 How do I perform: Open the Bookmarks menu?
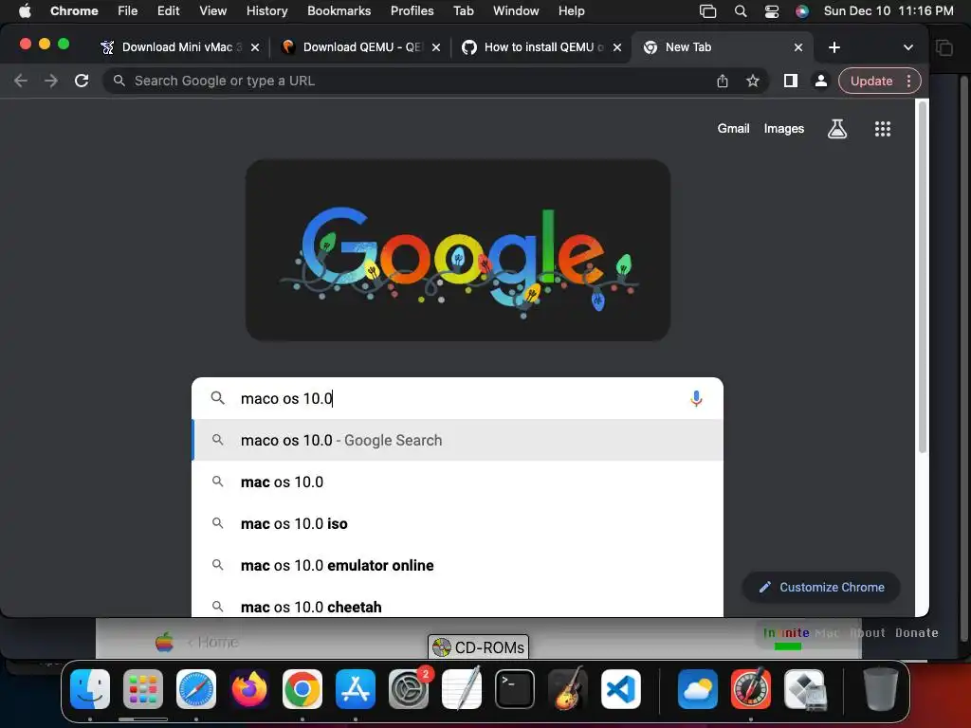339,10
